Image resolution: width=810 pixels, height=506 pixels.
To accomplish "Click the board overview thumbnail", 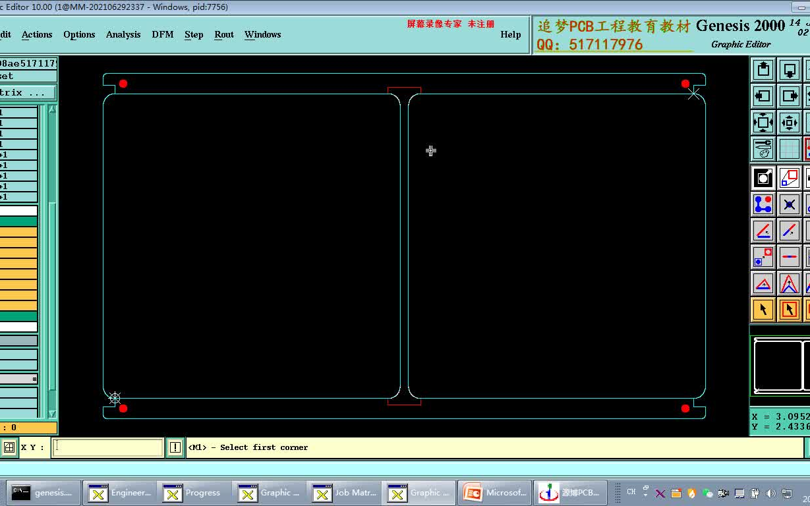I will click(x=782, y=366).
